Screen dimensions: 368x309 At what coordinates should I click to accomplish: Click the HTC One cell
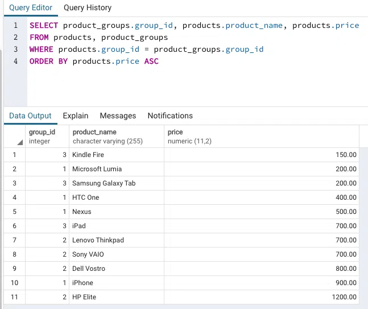pos(117,197)
